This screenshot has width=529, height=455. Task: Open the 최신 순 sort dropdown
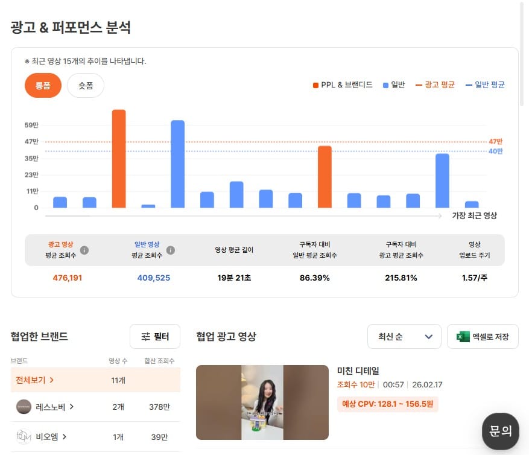(x=404, y=337)
